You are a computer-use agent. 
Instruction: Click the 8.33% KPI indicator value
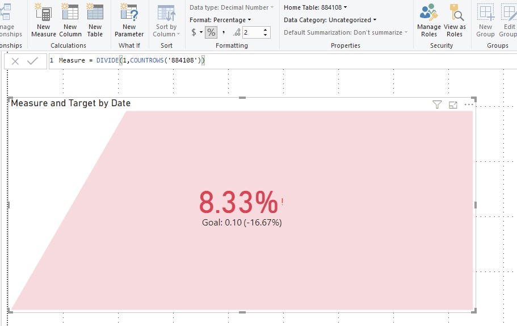click(239, 202)
